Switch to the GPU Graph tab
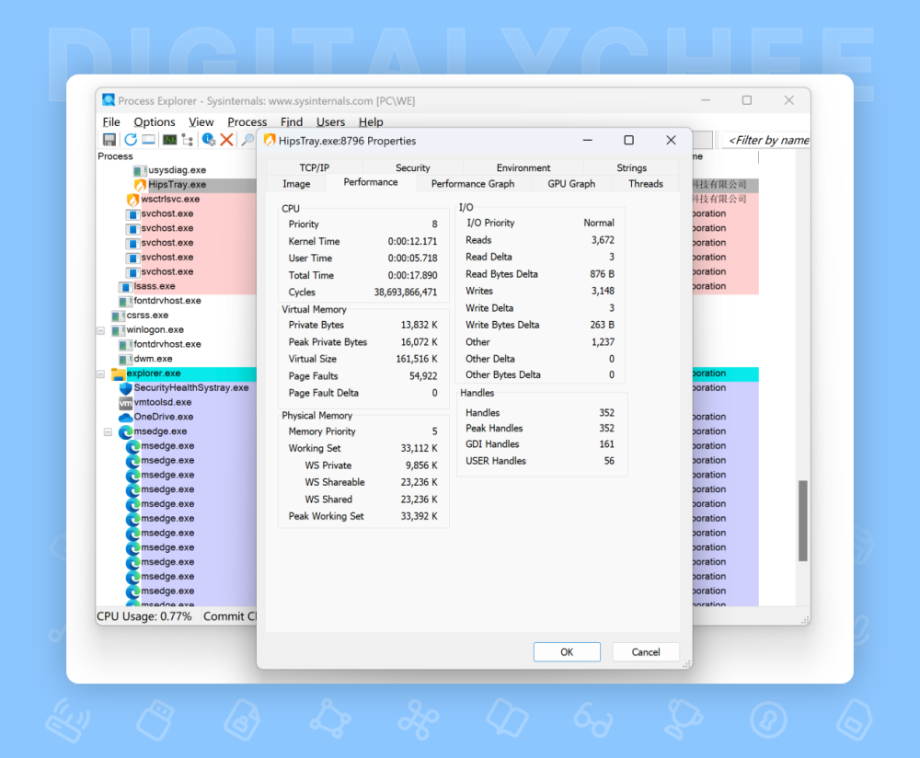 click(x=571, y=184)
